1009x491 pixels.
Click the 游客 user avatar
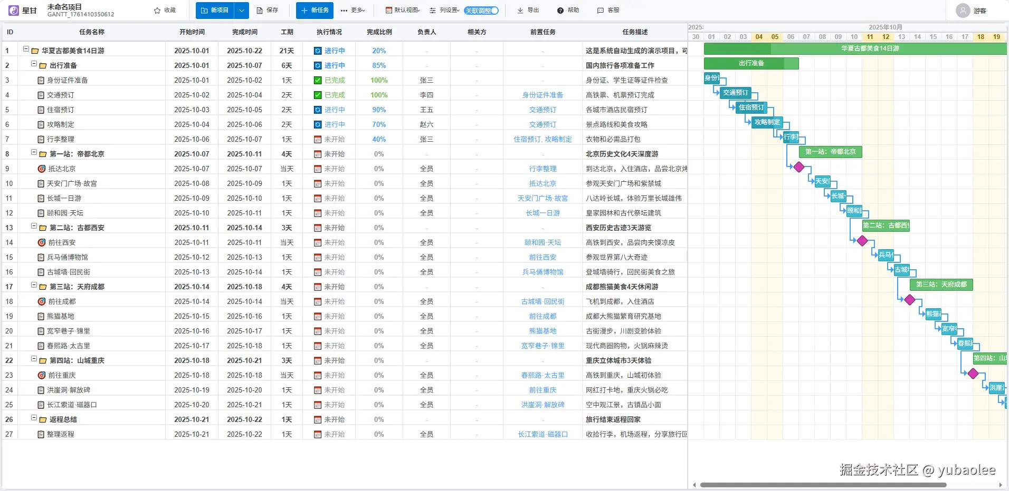pos(963,11)
